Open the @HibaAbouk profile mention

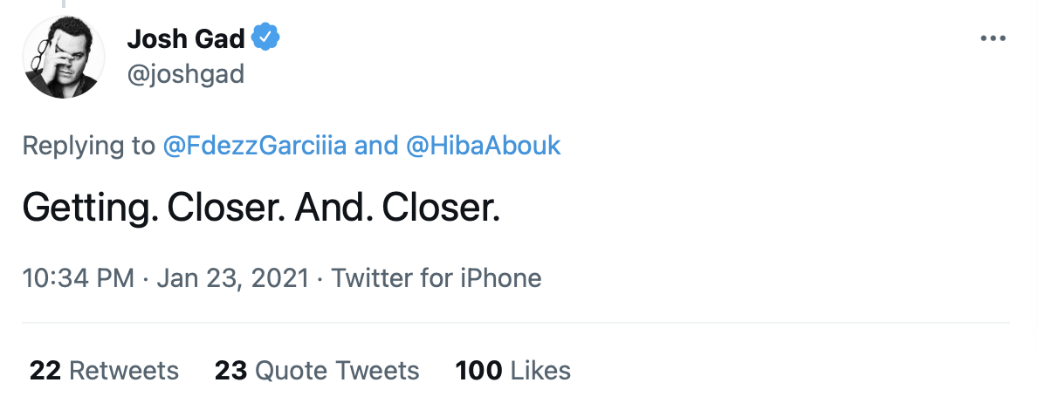point(484,145)
